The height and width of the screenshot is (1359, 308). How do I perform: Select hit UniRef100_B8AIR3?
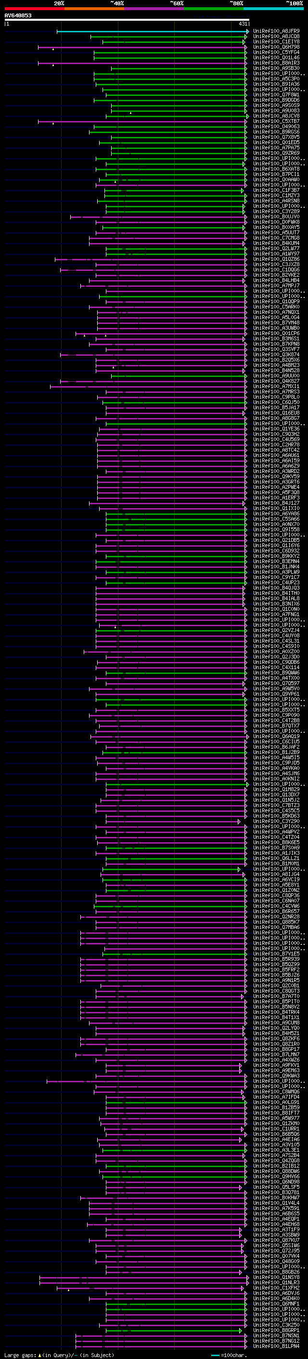[x=276, y=63]
